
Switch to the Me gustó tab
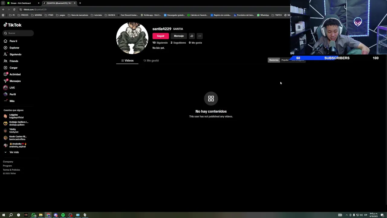[x=151, y=61]
